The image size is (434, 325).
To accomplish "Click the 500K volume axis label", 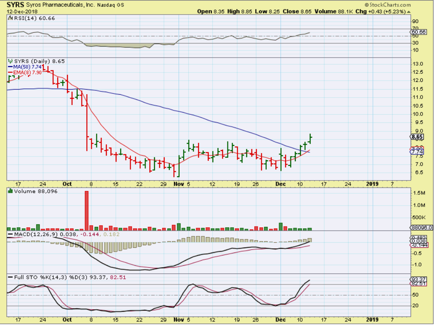I will coord(419,218).
